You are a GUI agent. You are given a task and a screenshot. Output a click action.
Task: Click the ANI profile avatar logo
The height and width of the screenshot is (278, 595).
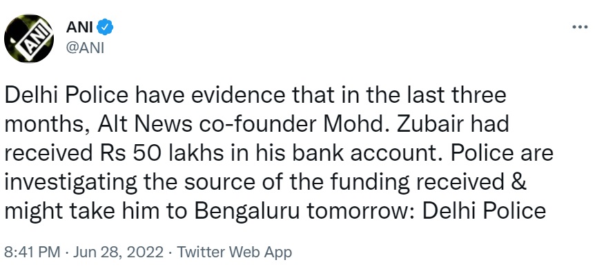click(29, 39)
